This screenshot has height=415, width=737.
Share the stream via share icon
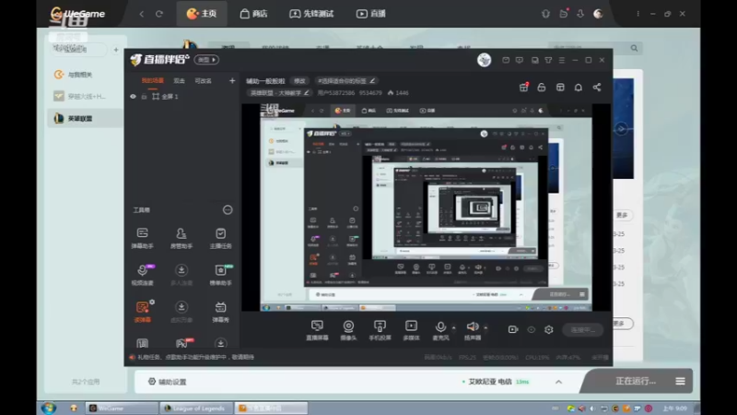[596, 88]
